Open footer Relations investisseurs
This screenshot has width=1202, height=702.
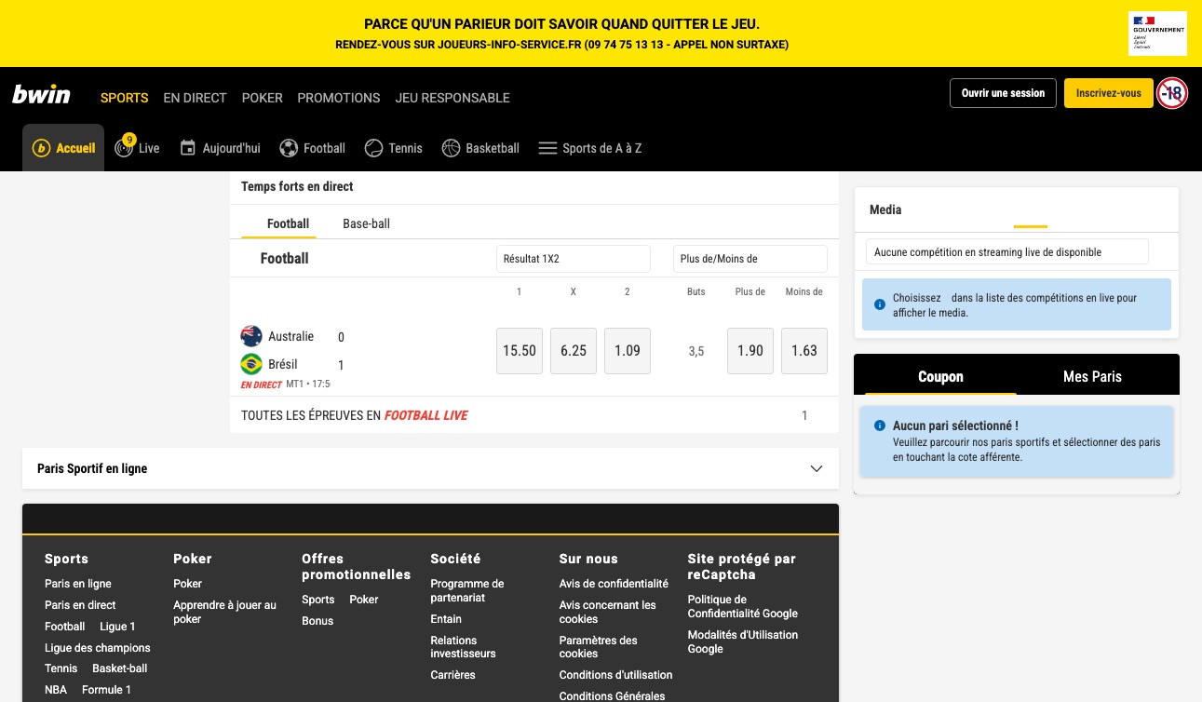tap(463, 647)
